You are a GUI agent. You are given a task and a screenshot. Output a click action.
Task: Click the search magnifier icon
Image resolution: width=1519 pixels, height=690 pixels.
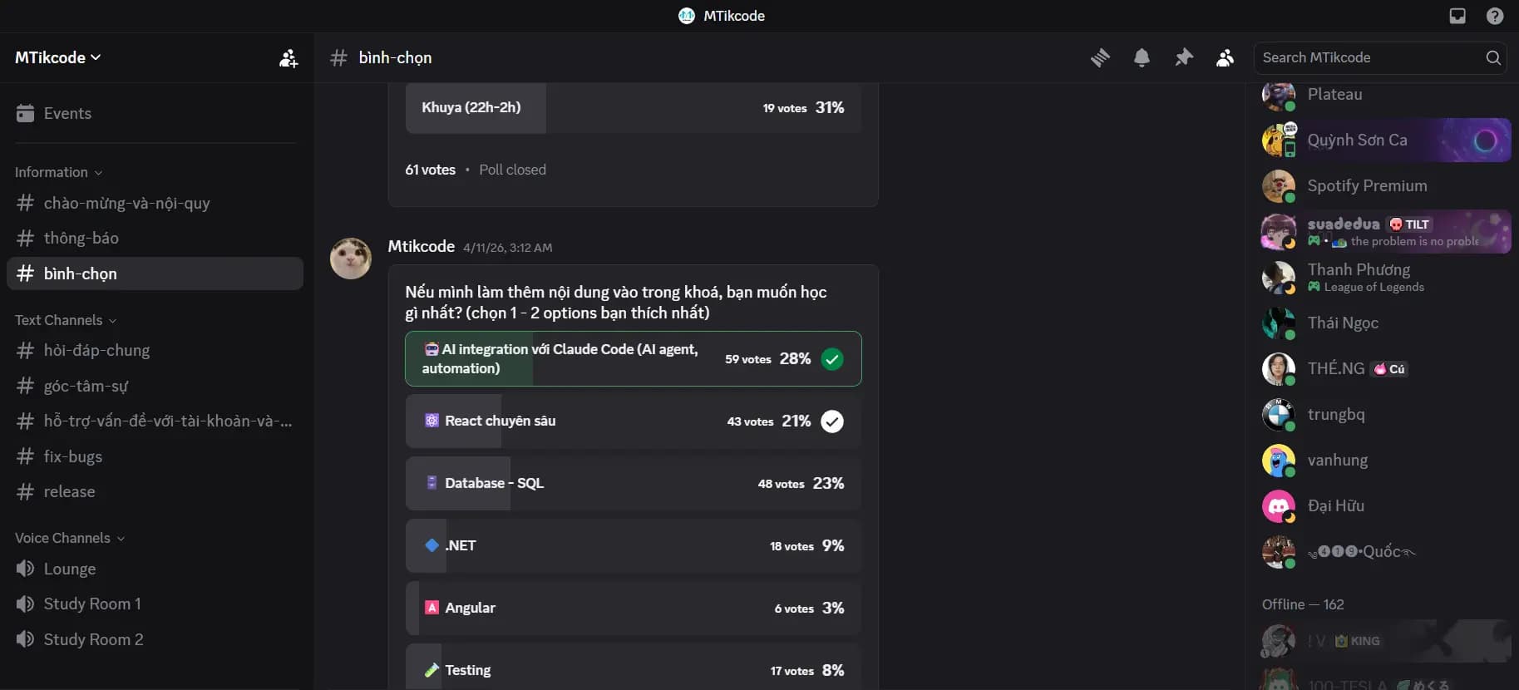click(1493, 57)
